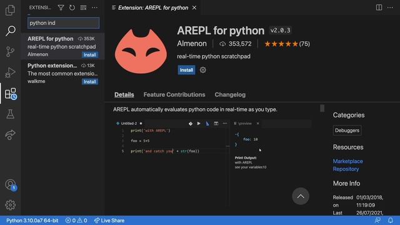
Task: Switch to Extension: AREPL for python tab
Action: pyautogui.click(x=153, y=7)
